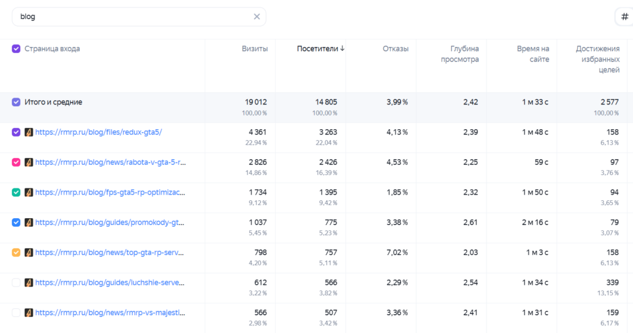
Task: Sort by 'Время на сайте' header
Action: click(x=533, y=54)
